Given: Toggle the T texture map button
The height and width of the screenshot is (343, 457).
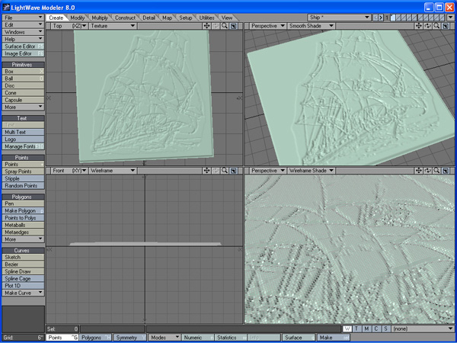Looking at the screenshot, I should (x=356, y=329).
